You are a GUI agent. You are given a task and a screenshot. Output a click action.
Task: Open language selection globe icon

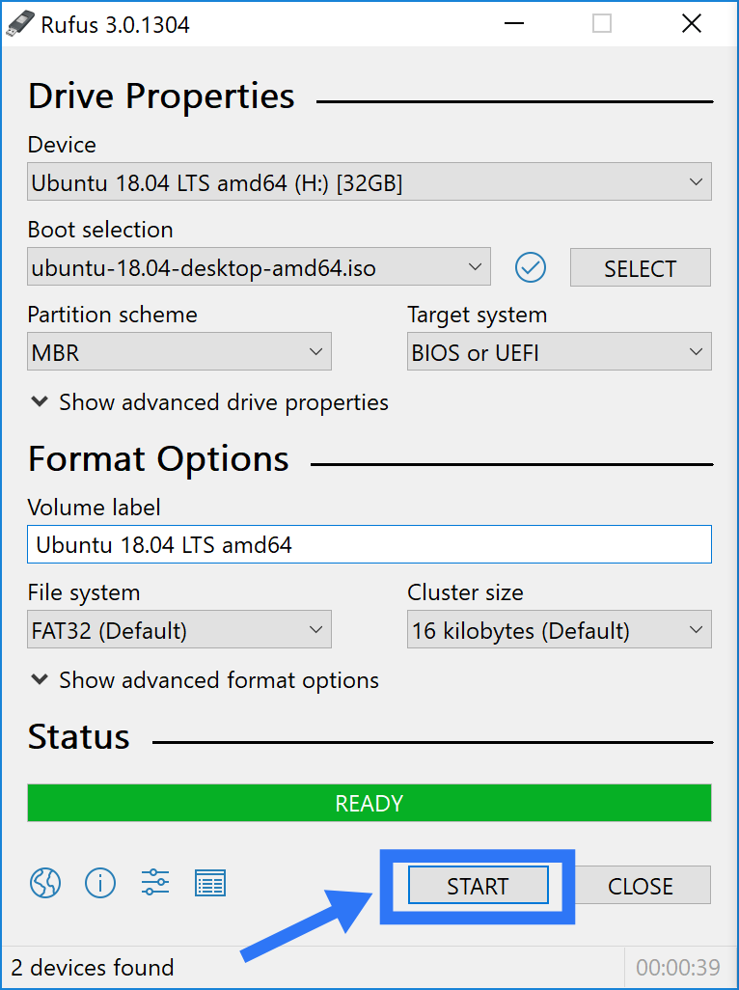[x=45, y=883]
